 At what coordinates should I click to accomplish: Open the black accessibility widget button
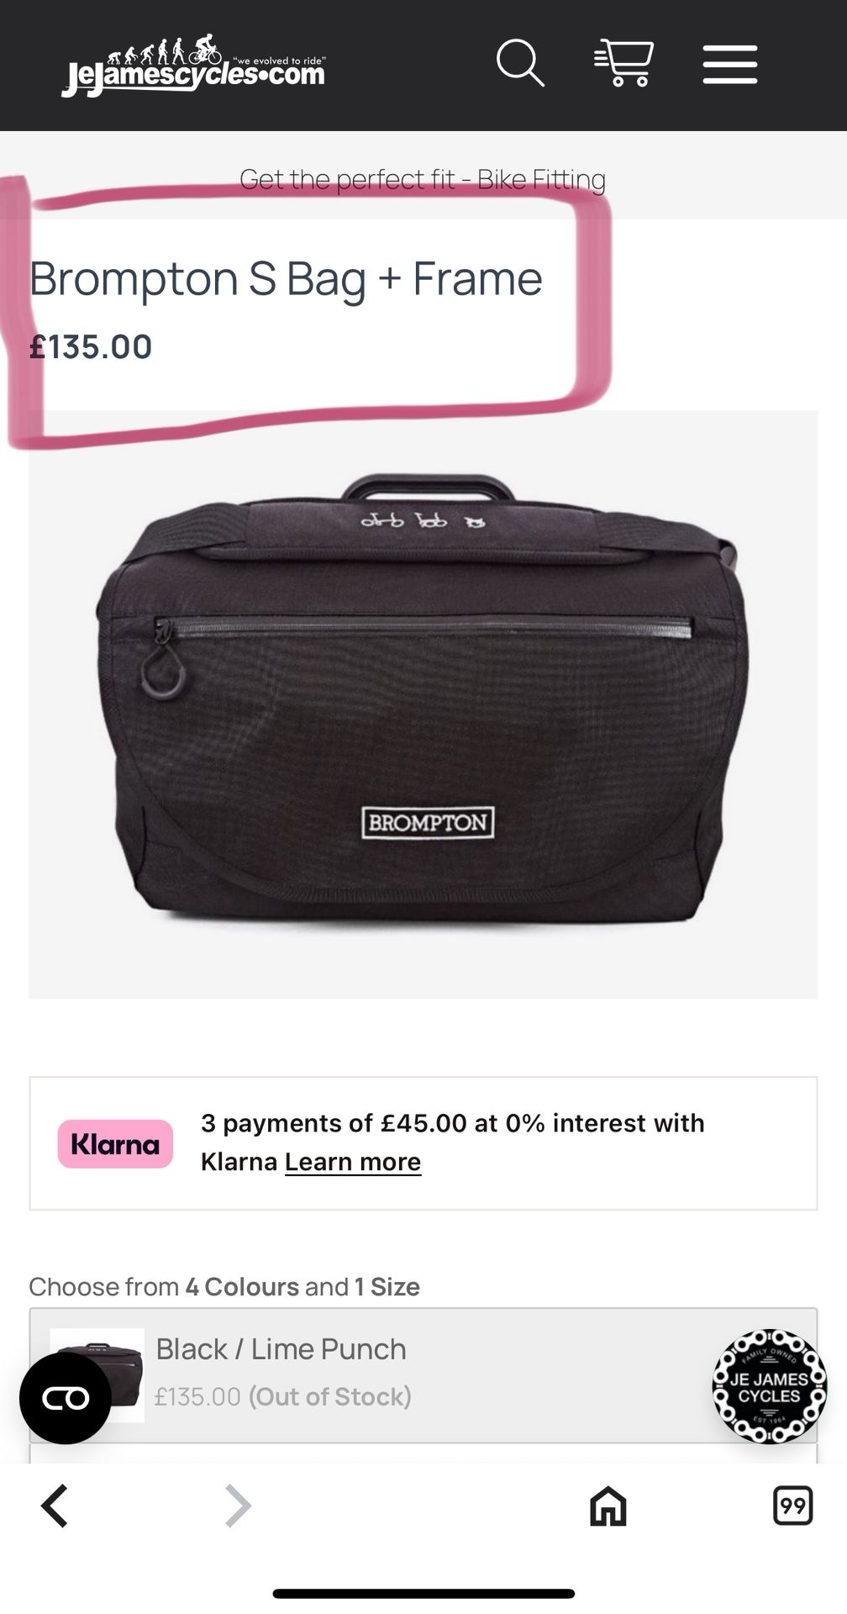pos(66,1398)
